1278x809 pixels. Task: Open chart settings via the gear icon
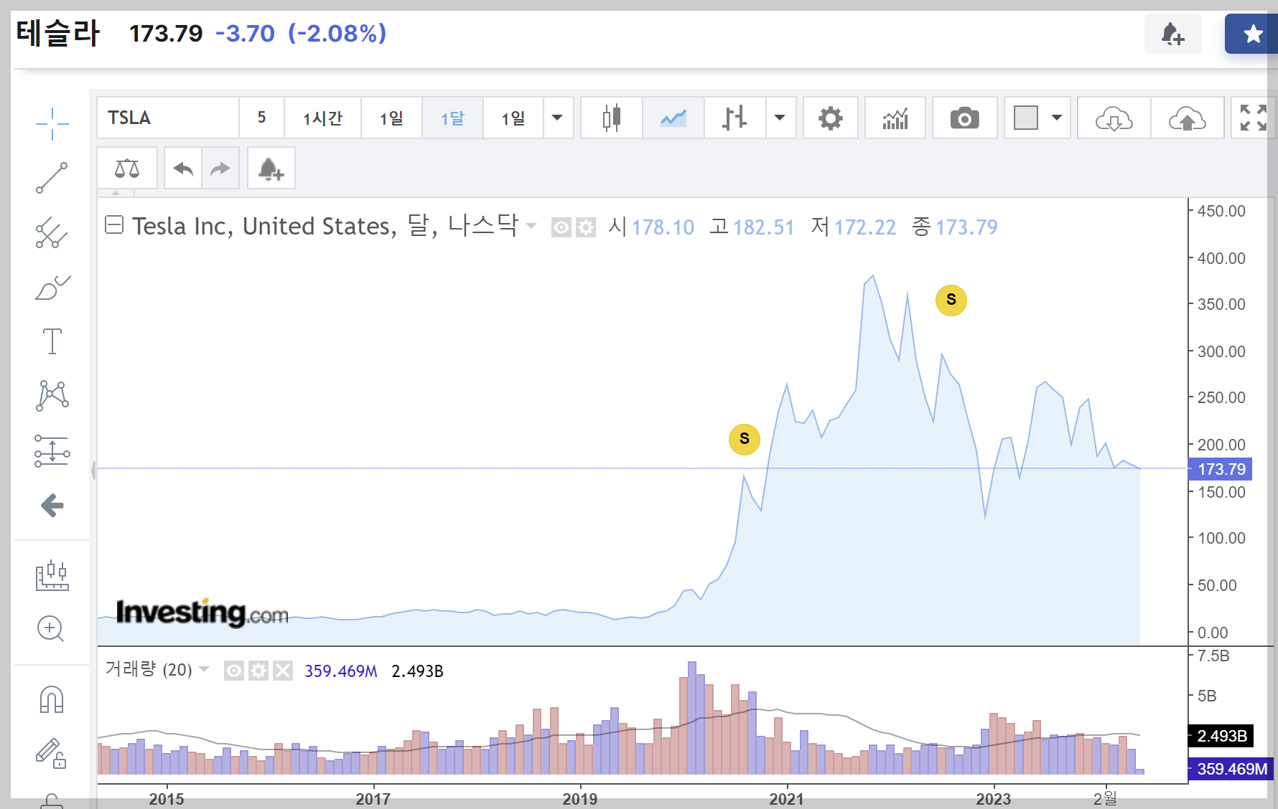tap(830, 118)
